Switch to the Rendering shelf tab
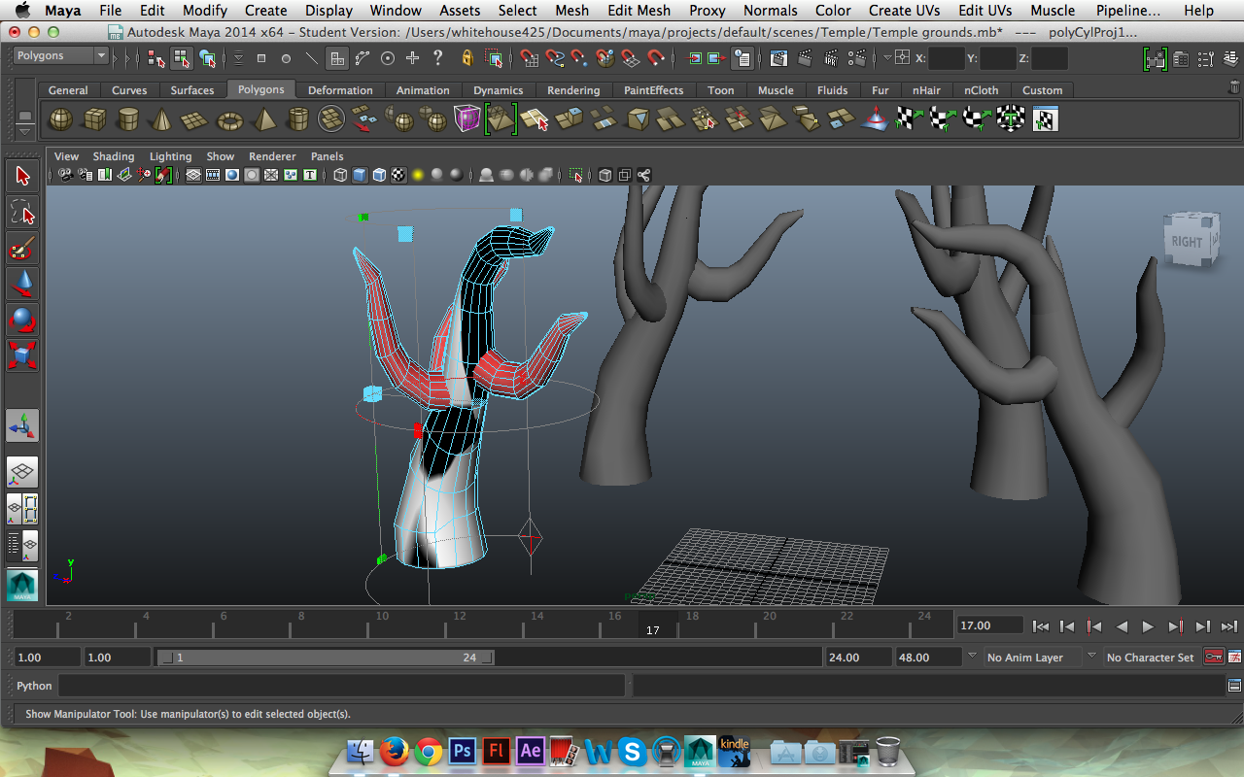1244x777 pixels. (573, 90)
